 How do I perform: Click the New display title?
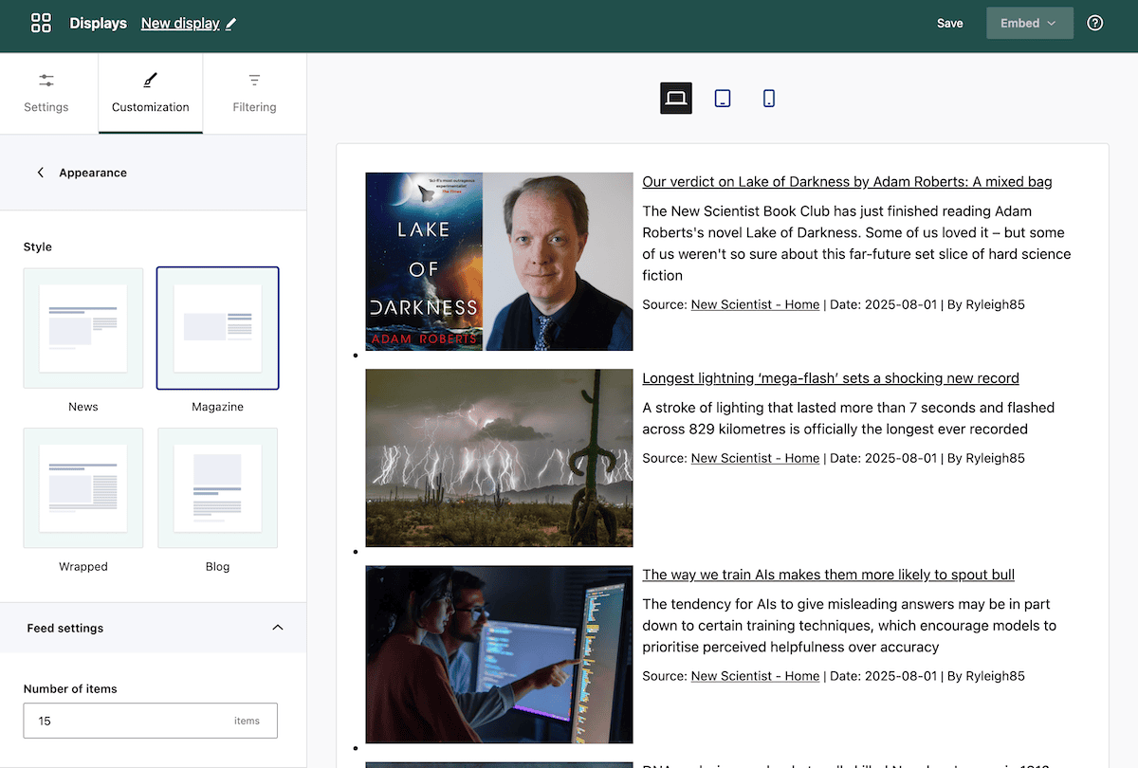pos(180,24)
